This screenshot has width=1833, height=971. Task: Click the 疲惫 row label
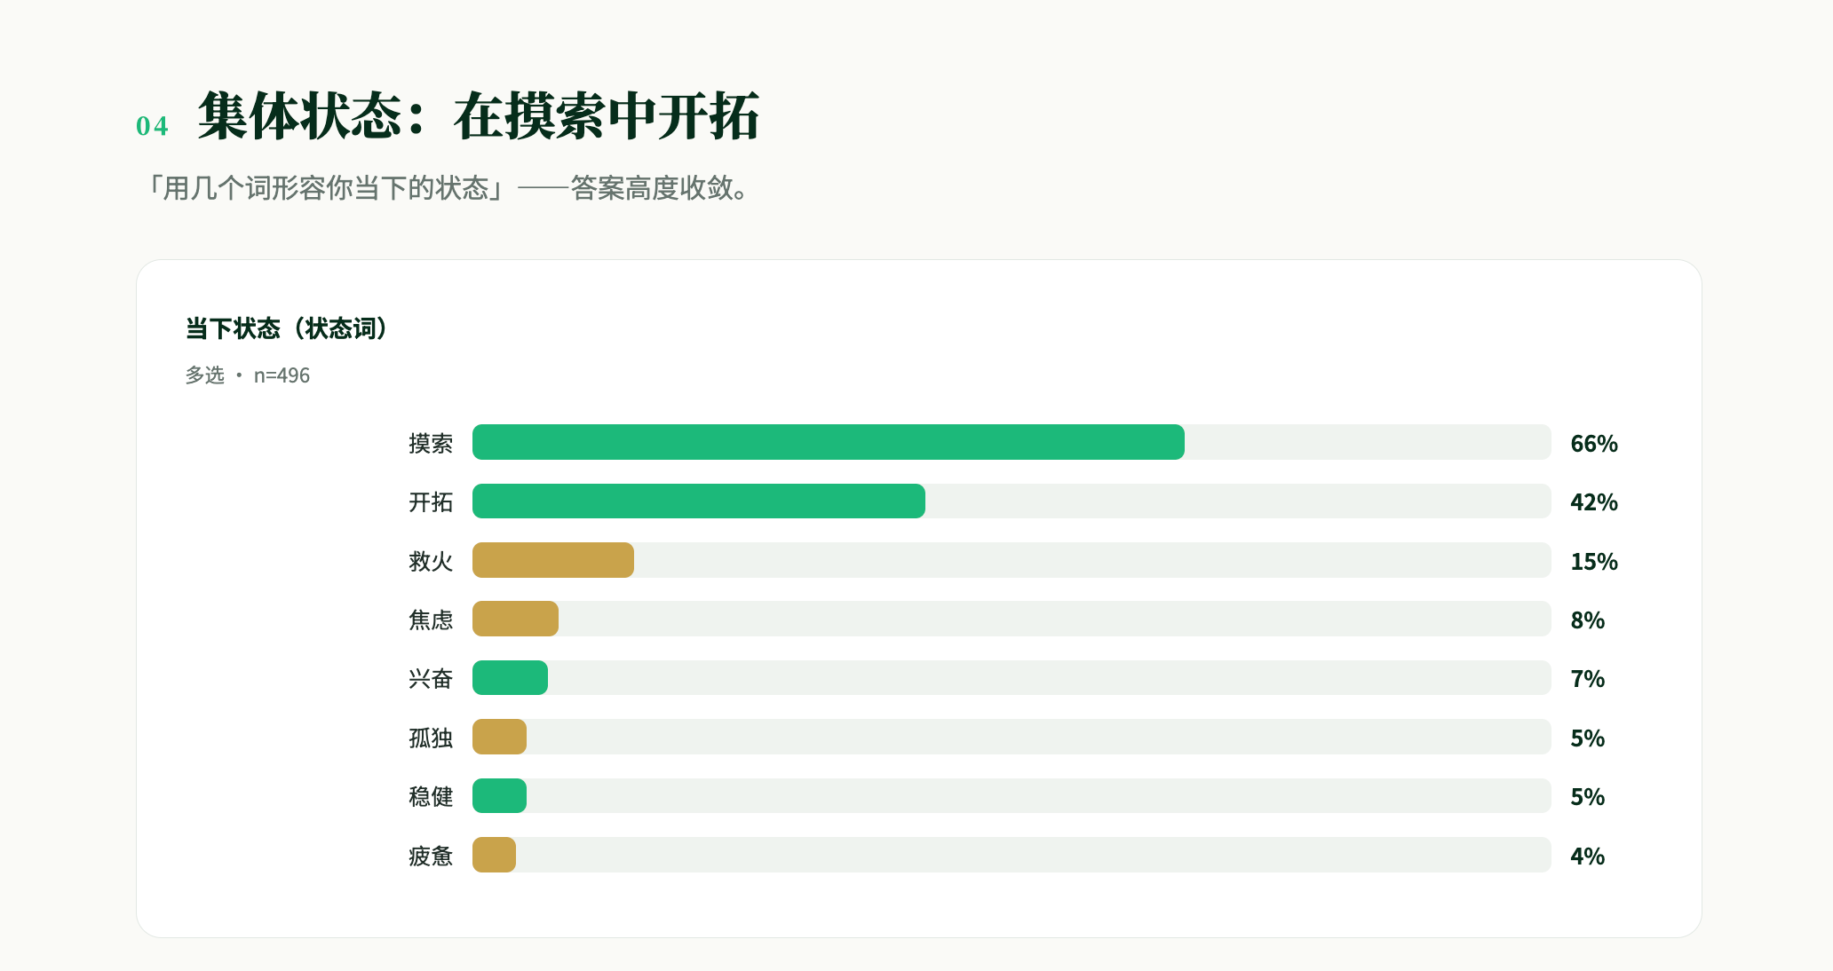point(431,856)
